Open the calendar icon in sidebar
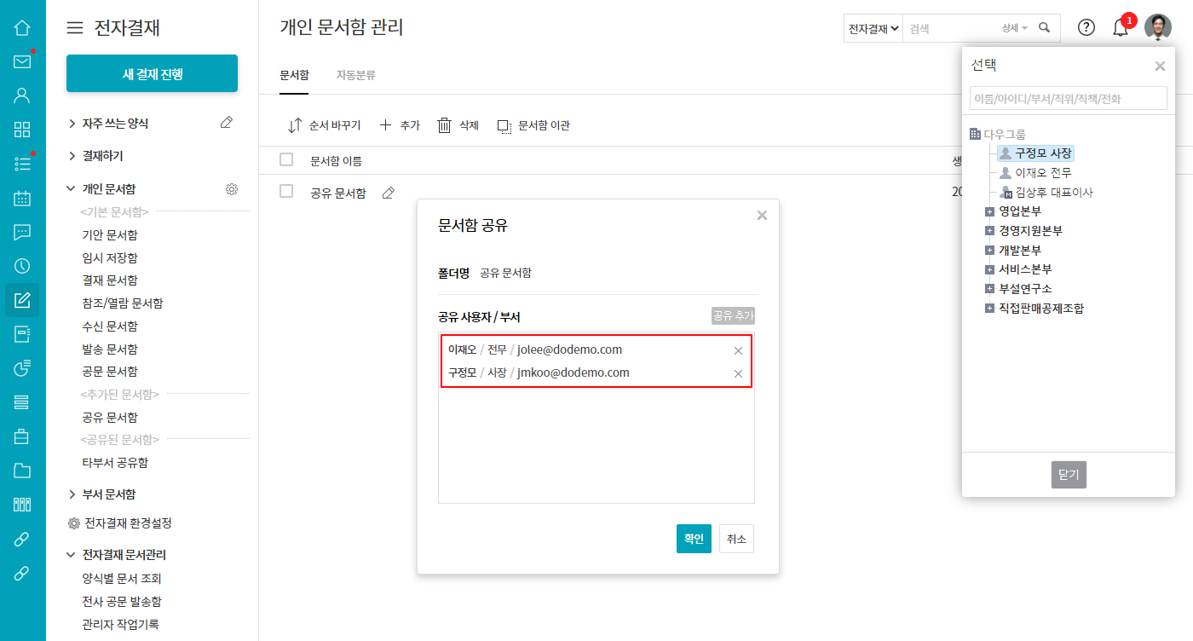The width and height of the screenshot is (1193, 641). pos(22,198)
